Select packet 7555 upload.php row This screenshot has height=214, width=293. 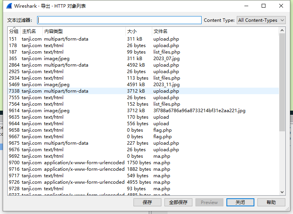pos(143,98)
